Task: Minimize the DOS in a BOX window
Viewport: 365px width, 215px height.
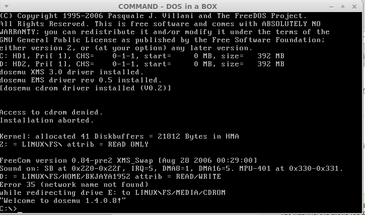Action: (x=331, y=7)
